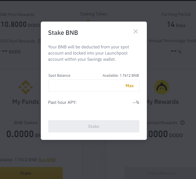Click the info icon beside DODO Pool Rewards
The height and width of the screenshot is (179, 196).
click(x=40, y=41)
